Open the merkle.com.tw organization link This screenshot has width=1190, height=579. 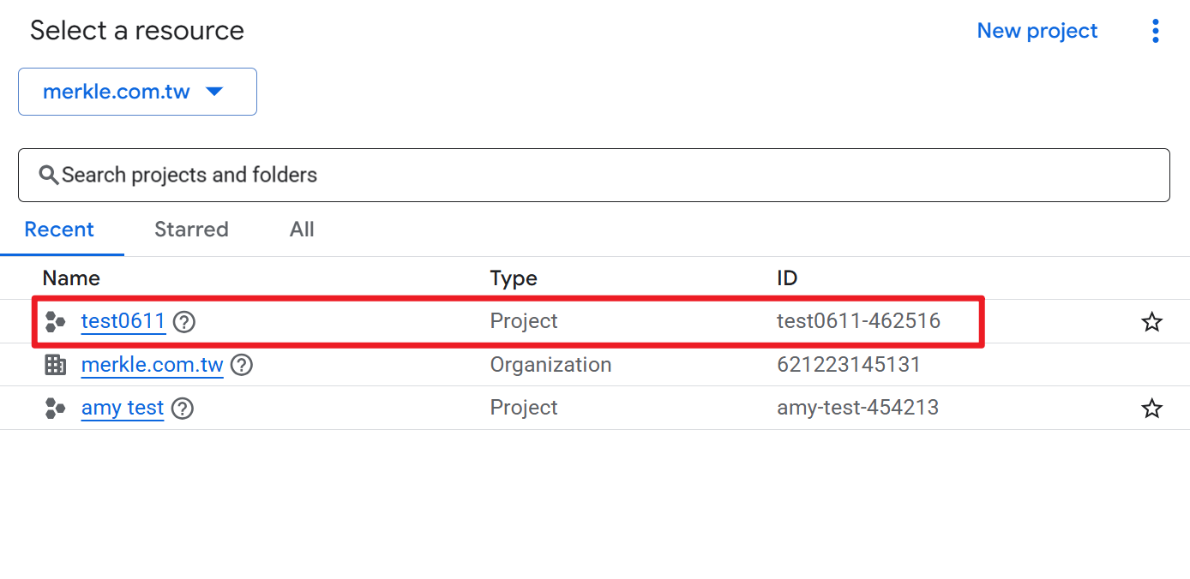[152, 365]
